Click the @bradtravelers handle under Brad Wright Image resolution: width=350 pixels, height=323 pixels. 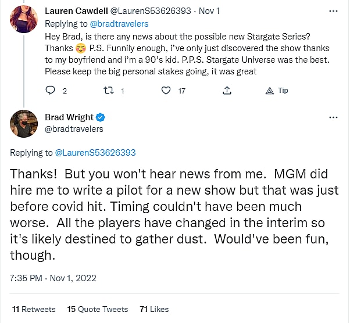tap(74, 129)
